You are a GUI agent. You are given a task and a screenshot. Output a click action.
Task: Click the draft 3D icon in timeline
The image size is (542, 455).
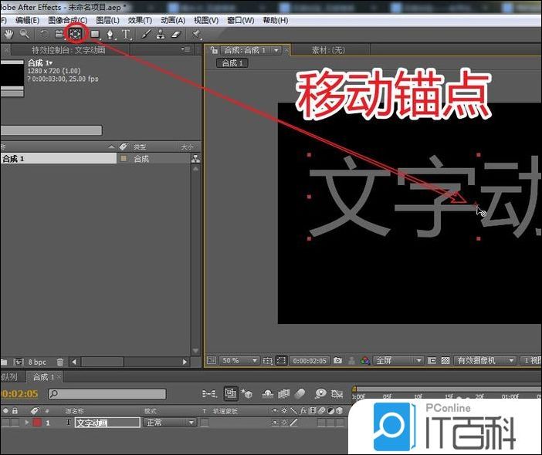coord(247,393)
